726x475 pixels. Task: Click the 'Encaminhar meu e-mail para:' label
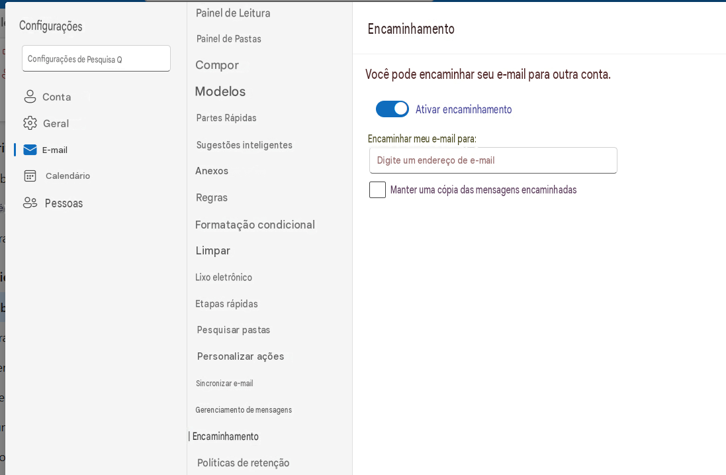pos(422,138)
